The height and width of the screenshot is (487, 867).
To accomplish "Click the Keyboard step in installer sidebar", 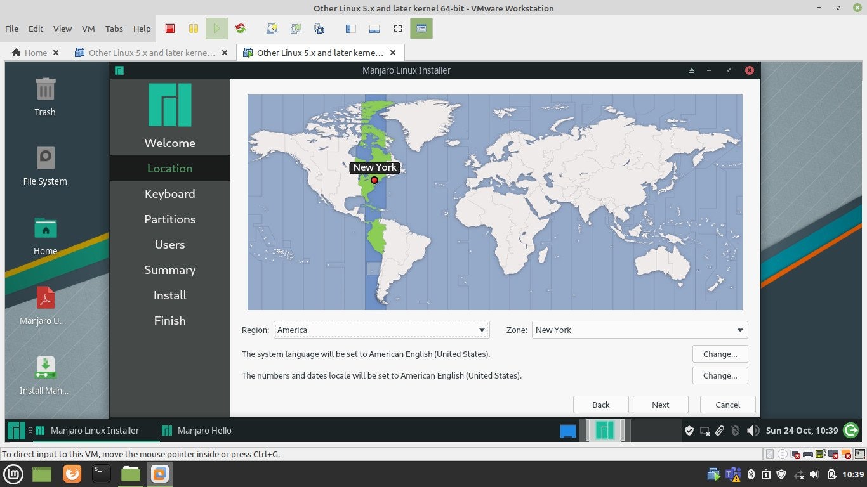I will [x=169, y=193].
